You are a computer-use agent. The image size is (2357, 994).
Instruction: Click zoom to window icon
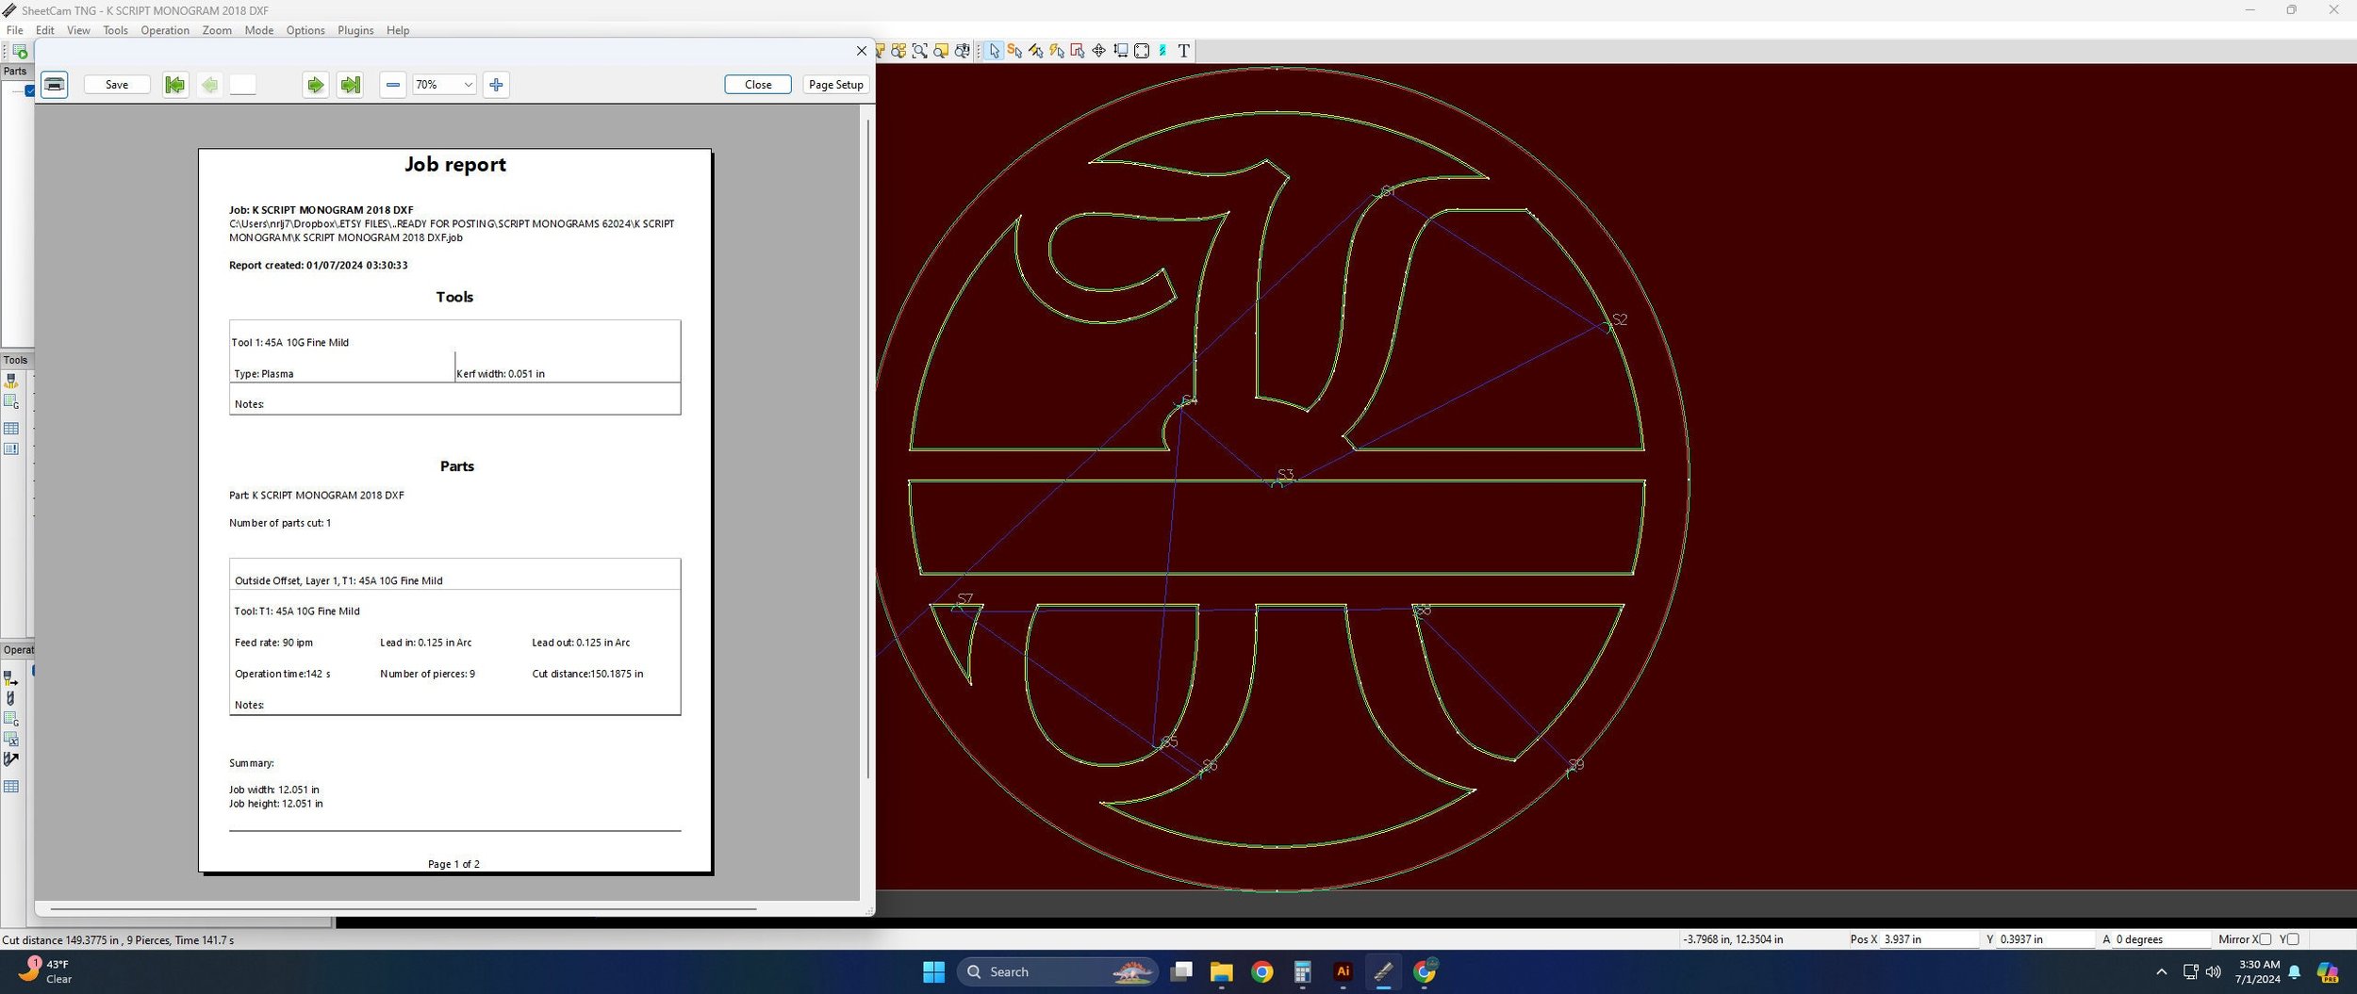coord(920,51)
